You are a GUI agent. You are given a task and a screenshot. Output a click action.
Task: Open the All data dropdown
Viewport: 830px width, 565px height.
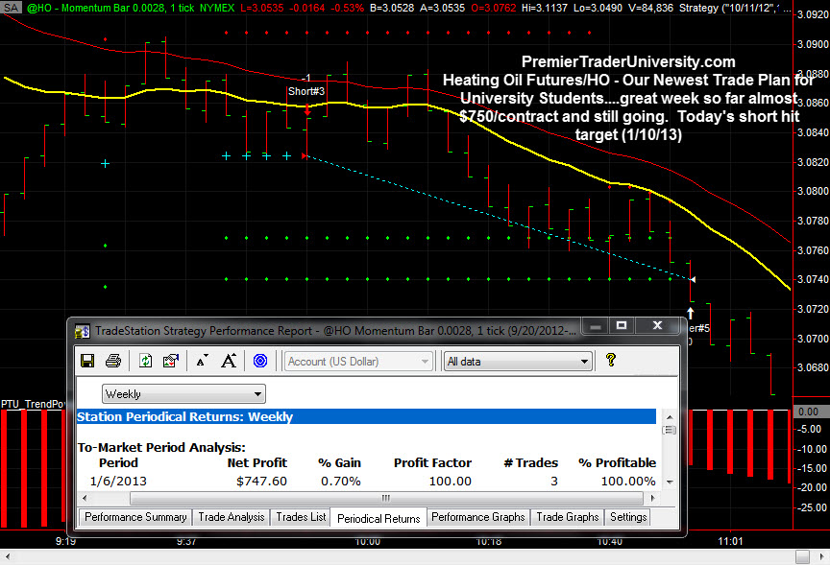pos(518,362)
